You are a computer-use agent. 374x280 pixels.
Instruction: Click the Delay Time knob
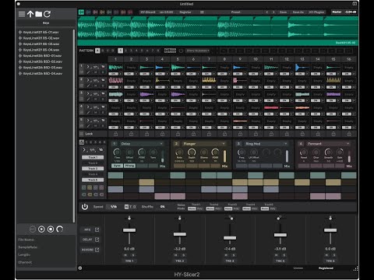tap(117, 152)
